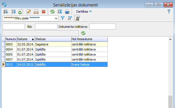Click Izpildīts status in row 0005
Image resolution: width=175 pixels, height=108 pixels.
pyautogui.click(x=53, y=54)
